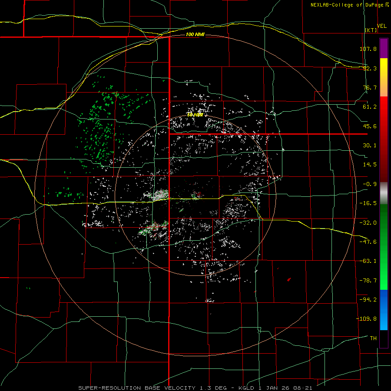Click the 50 NMI range ring label
Screen dimensions: 391x391
195,115
